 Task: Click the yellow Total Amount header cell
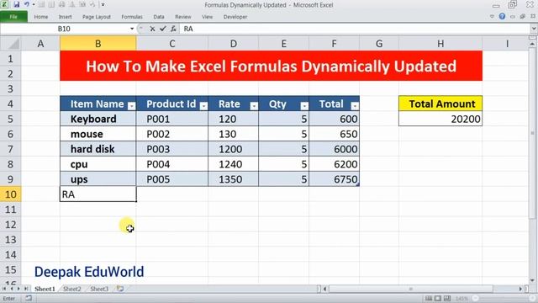point(440,104)
